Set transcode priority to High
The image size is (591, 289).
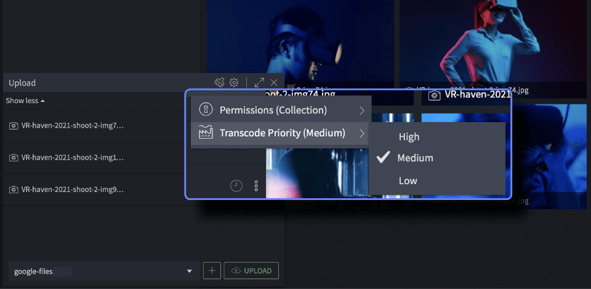(x=437, y=137)
